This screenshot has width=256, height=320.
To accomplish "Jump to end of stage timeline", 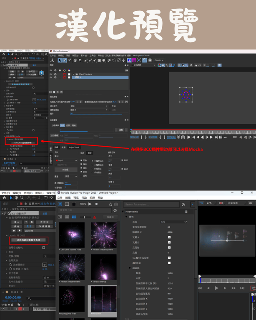I will coord(242,288).
